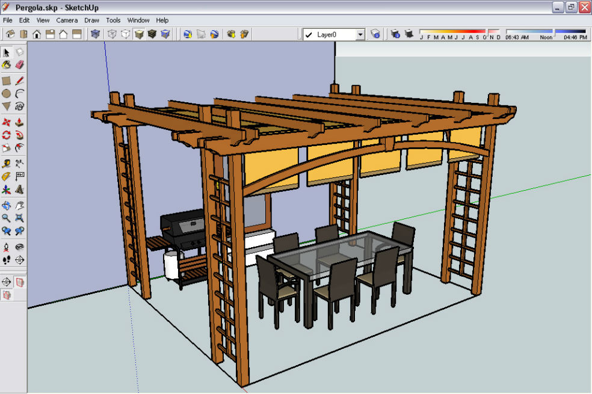Viewport: 592px width, 394px height.
Task: Select the Eraser tool
Action: tap(20, 65)
